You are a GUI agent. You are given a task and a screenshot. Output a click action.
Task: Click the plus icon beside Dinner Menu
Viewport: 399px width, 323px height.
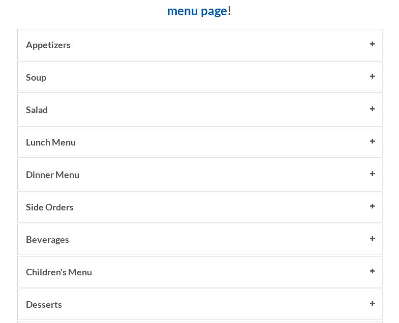point(372,174)
